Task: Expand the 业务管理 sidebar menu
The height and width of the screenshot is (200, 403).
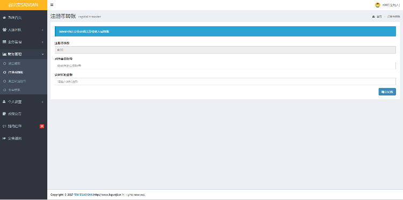Action: click(x=24, y=42)
